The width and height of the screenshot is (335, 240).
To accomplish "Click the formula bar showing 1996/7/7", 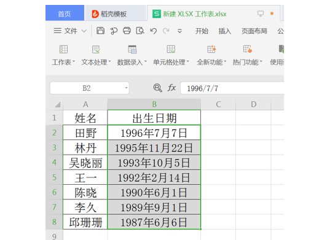I will point(232,88).
